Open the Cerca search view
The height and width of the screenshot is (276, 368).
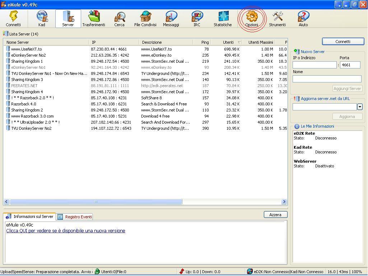[x=119, y=19]
